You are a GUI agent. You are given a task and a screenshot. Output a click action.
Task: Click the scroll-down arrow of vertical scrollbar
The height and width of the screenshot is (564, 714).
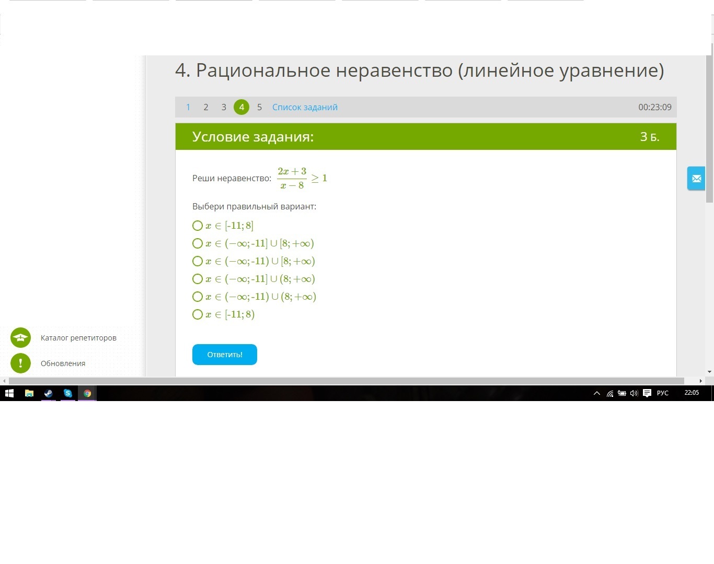click(709, 372)
